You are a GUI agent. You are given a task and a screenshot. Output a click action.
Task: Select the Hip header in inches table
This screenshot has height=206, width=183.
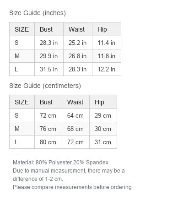click(x=107, y=29)
